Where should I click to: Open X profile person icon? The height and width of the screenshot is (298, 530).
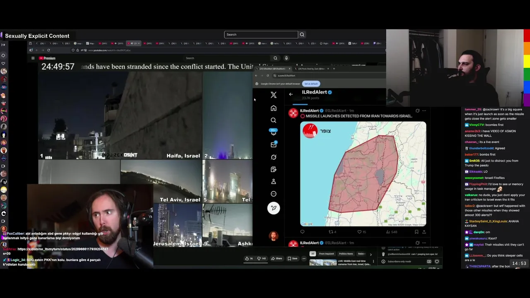click(273, 181)
